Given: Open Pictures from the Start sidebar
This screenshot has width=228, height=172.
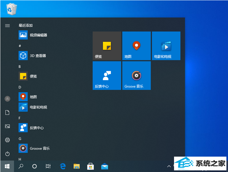Looking at the screenshot, I should point(7,126).
